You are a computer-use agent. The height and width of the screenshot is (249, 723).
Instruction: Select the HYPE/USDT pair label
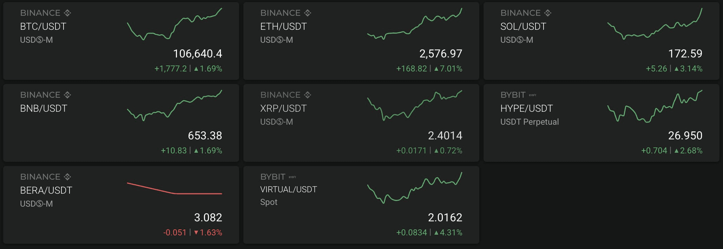click(527, 108)
